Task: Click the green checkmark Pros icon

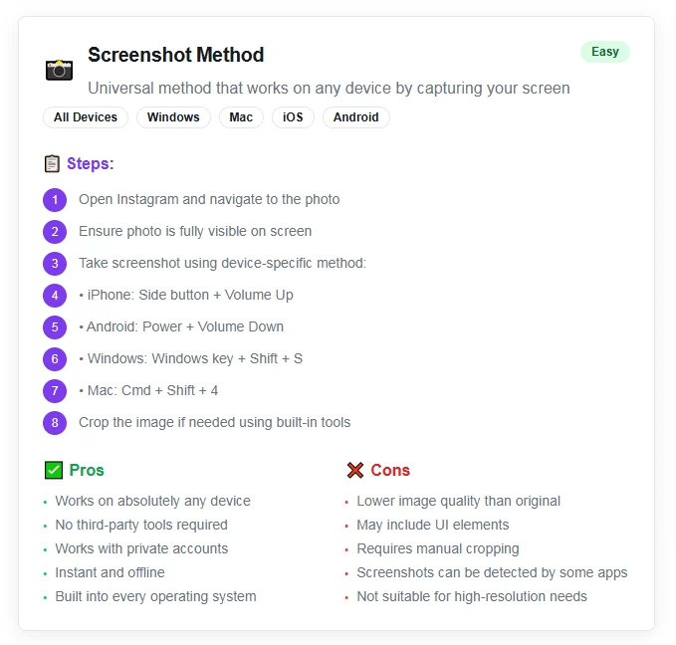Action: click(54, 470)
